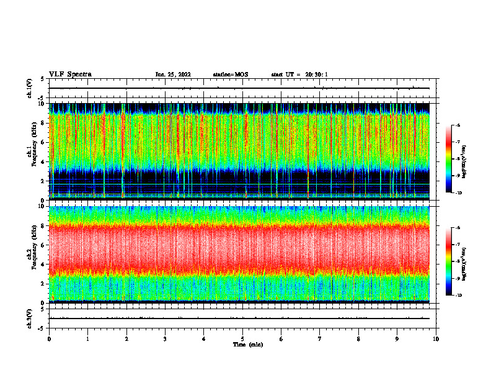This screenshot has width=491, height=380.
Task: Click the ch.2 colorbar log(PSD) label
Action: [x=464, y=265]
